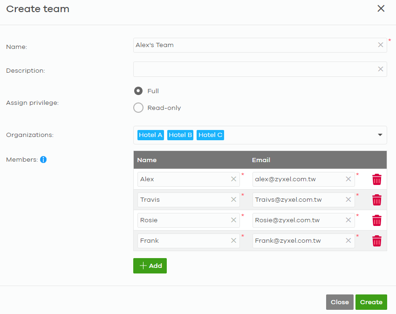
Task: Click the Hotel C organization tag
Action: (210, 135)
